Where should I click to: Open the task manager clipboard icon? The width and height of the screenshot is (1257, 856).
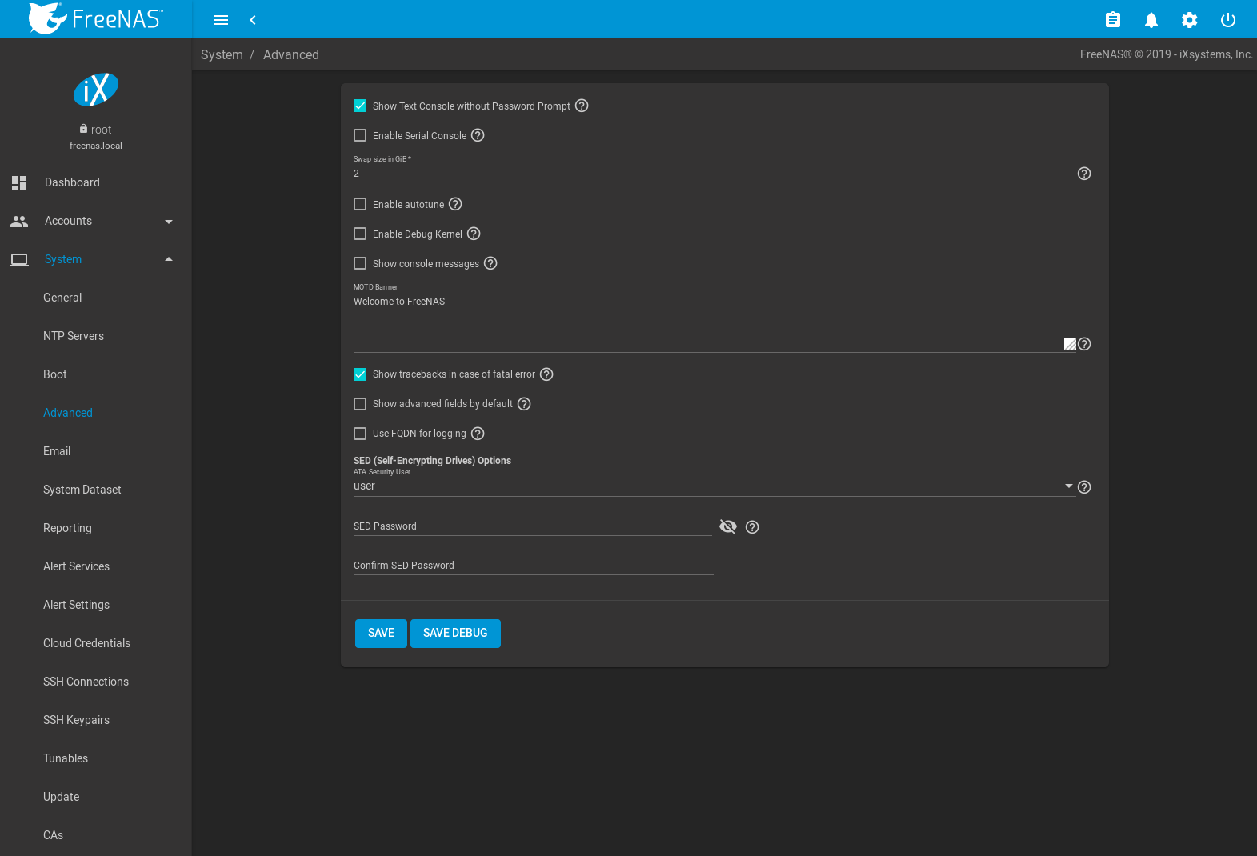[1112, 20]
